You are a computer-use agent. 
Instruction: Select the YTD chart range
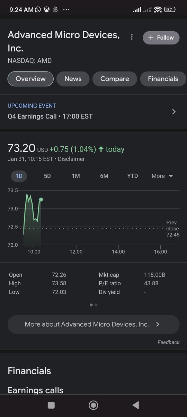(132, 176)
